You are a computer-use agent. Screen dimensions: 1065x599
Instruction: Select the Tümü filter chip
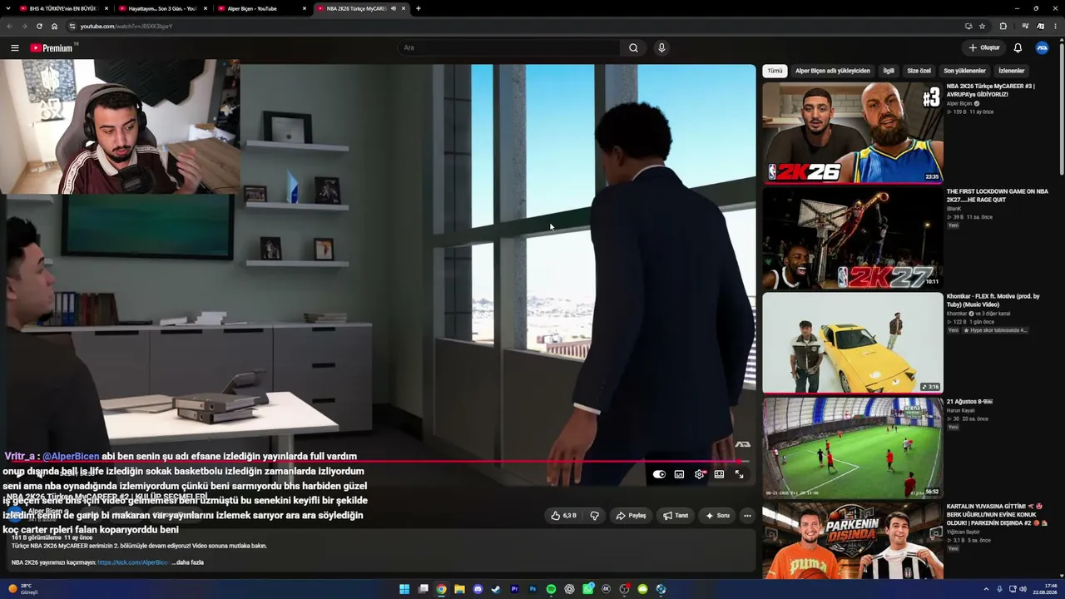click(x=775, y=71)
